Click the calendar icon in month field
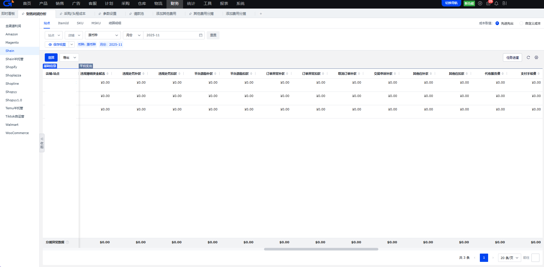 [x=201, y=35]
